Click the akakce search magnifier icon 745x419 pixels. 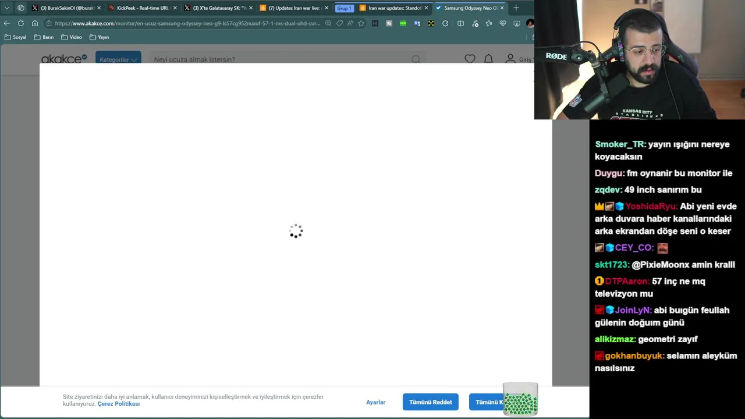pos(416,59)
